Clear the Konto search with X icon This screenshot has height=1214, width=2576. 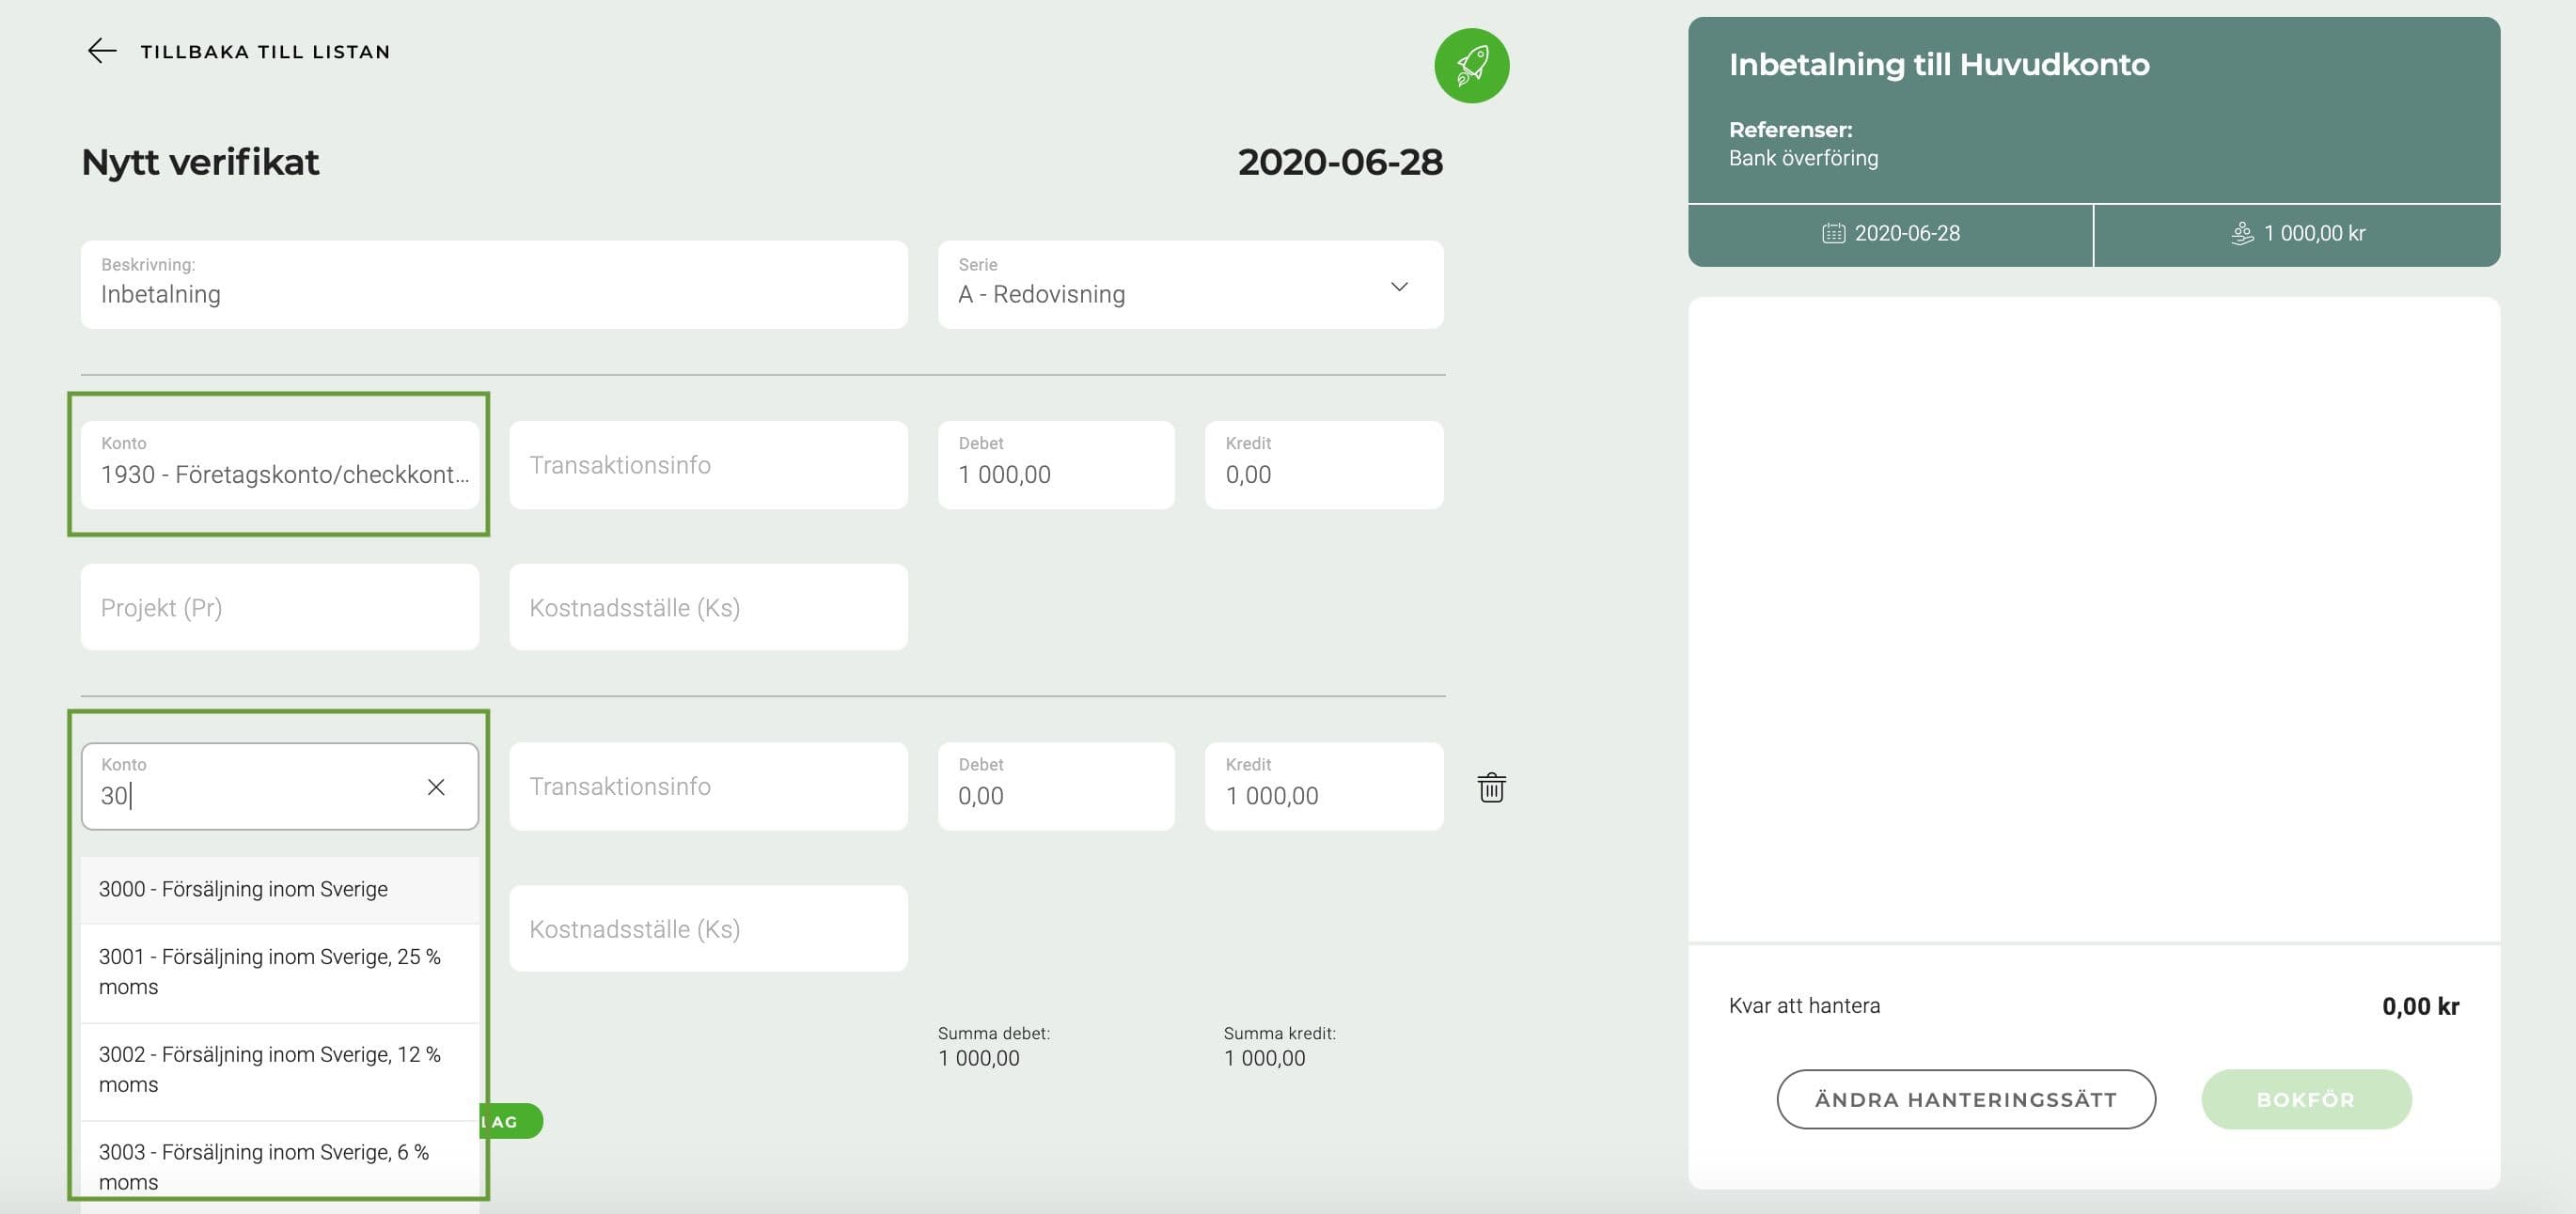pyautogui.click(x=436, y=787)
